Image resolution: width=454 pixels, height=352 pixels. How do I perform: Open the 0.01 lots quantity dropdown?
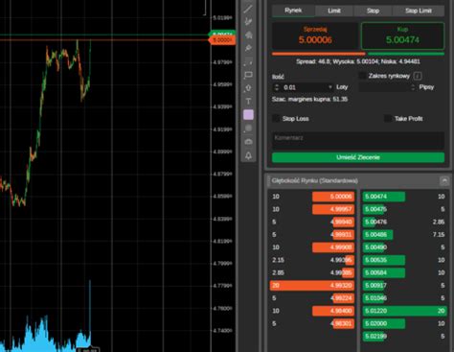coord(330,87)
